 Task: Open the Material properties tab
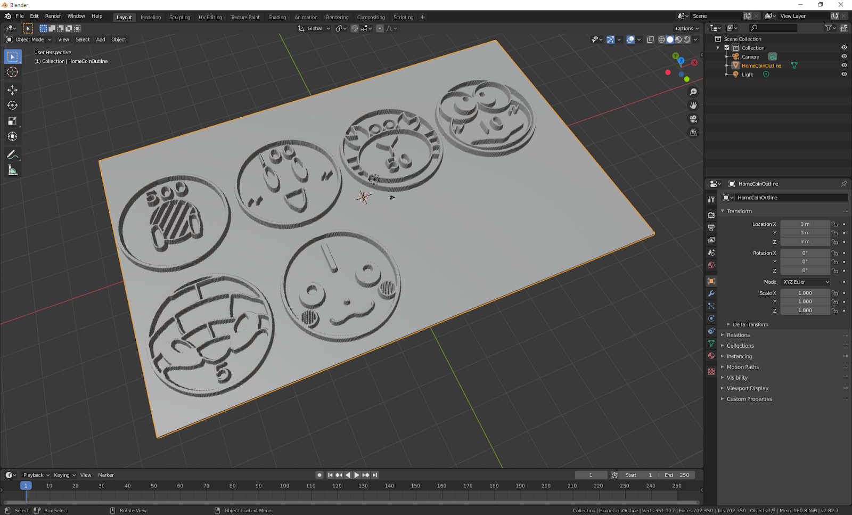tap(711, 356)
